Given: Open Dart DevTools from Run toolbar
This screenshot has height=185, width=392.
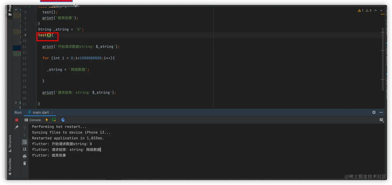Looking at the screenshot, I should tap(63, 120).
